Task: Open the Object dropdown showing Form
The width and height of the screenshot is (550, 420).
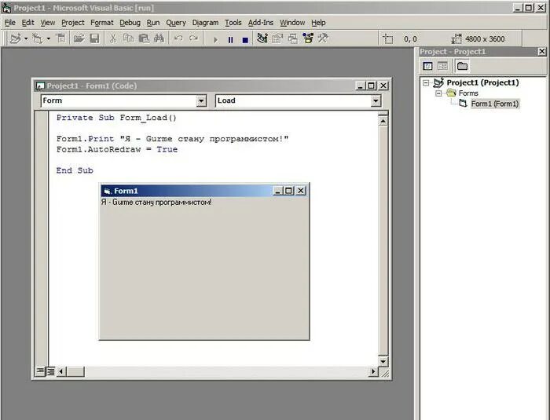Action: 201,101
